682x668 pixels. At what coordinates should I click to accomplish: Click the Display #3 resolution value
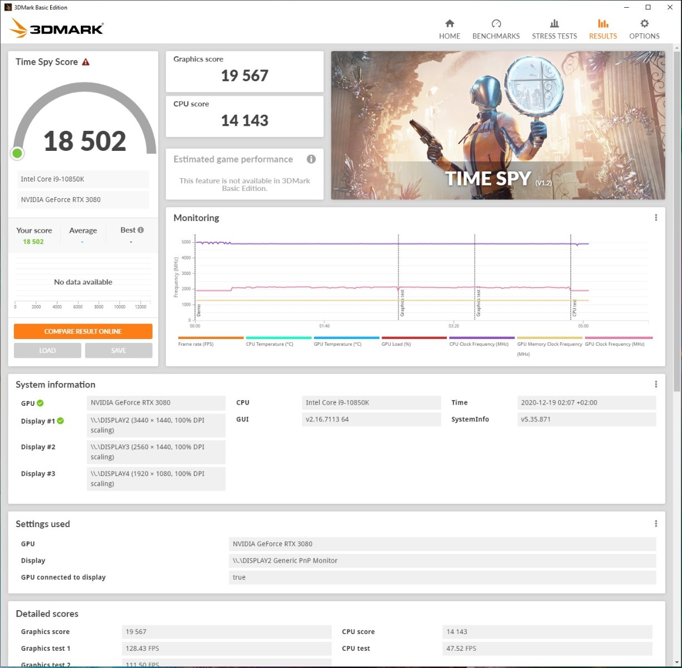156,479
